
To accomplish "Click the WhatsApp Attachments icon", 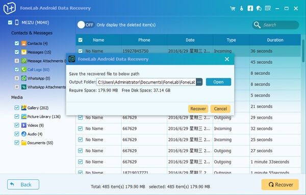I will click(x=24, y=87).
